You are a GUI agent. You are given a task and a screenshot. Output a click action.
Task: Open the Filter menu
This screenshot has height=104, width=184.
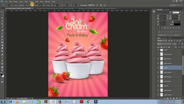[x=37, y=2]
